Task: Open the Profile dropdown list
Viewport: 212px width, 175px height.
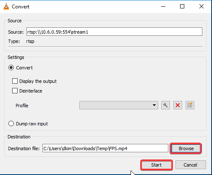Action: point(119,105)
